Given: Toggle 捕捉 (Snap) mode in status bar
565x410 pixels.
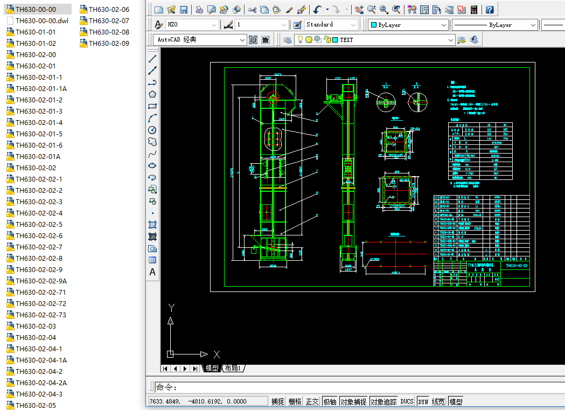Looking at the screenshot, I should click(x=278, y=401).
